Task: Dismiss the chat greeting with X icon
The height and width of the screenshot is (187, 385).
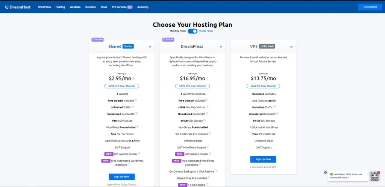Action: point(326,172)
